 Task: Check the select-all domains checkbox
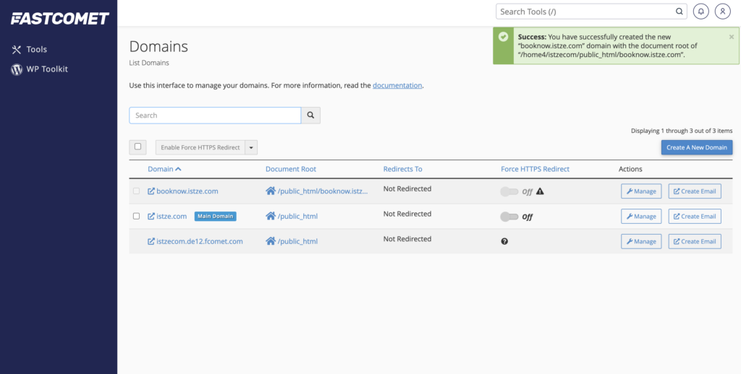[x=137, y=147]
